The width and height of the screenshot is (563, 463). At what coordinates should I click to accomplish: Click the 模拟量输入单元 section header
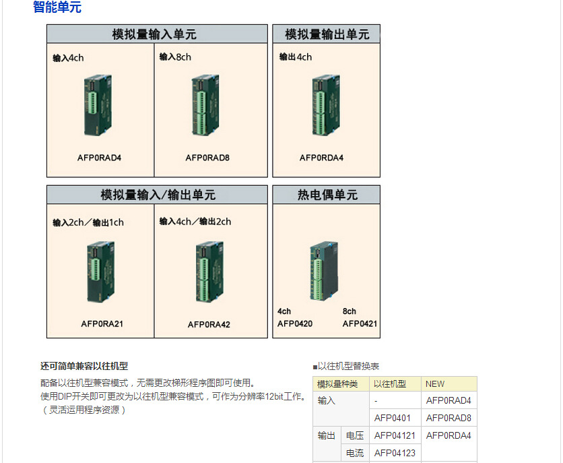(x=156, y=32)
